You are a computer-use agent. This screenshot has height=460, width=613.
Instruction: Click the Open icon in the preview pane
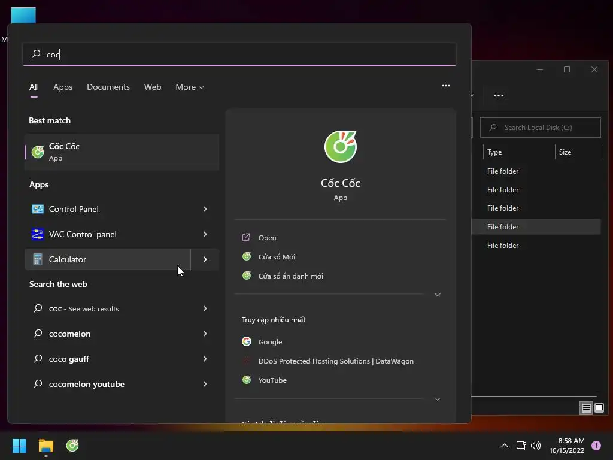[x=246, y=237]
